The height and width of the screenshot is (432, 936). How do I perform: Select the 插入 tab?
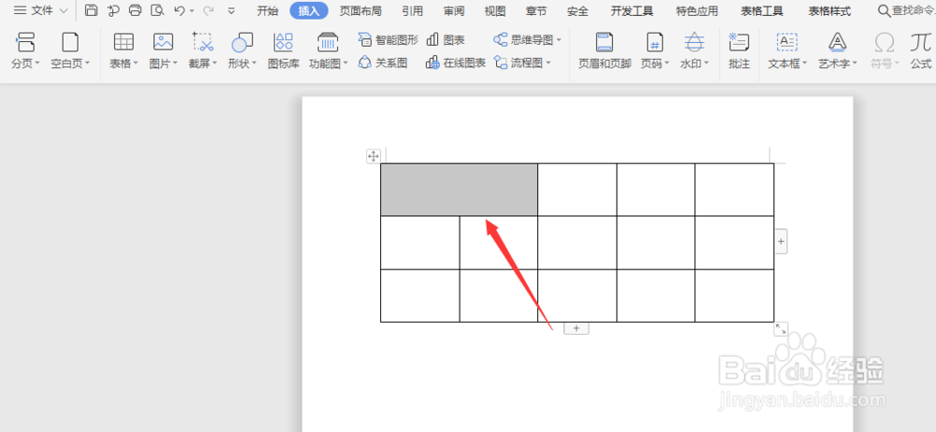click(x=309, y=10)
